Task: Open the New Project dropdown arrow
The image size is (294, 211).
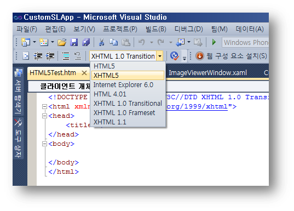Action: pyautogui.click(x=34, y=42)
